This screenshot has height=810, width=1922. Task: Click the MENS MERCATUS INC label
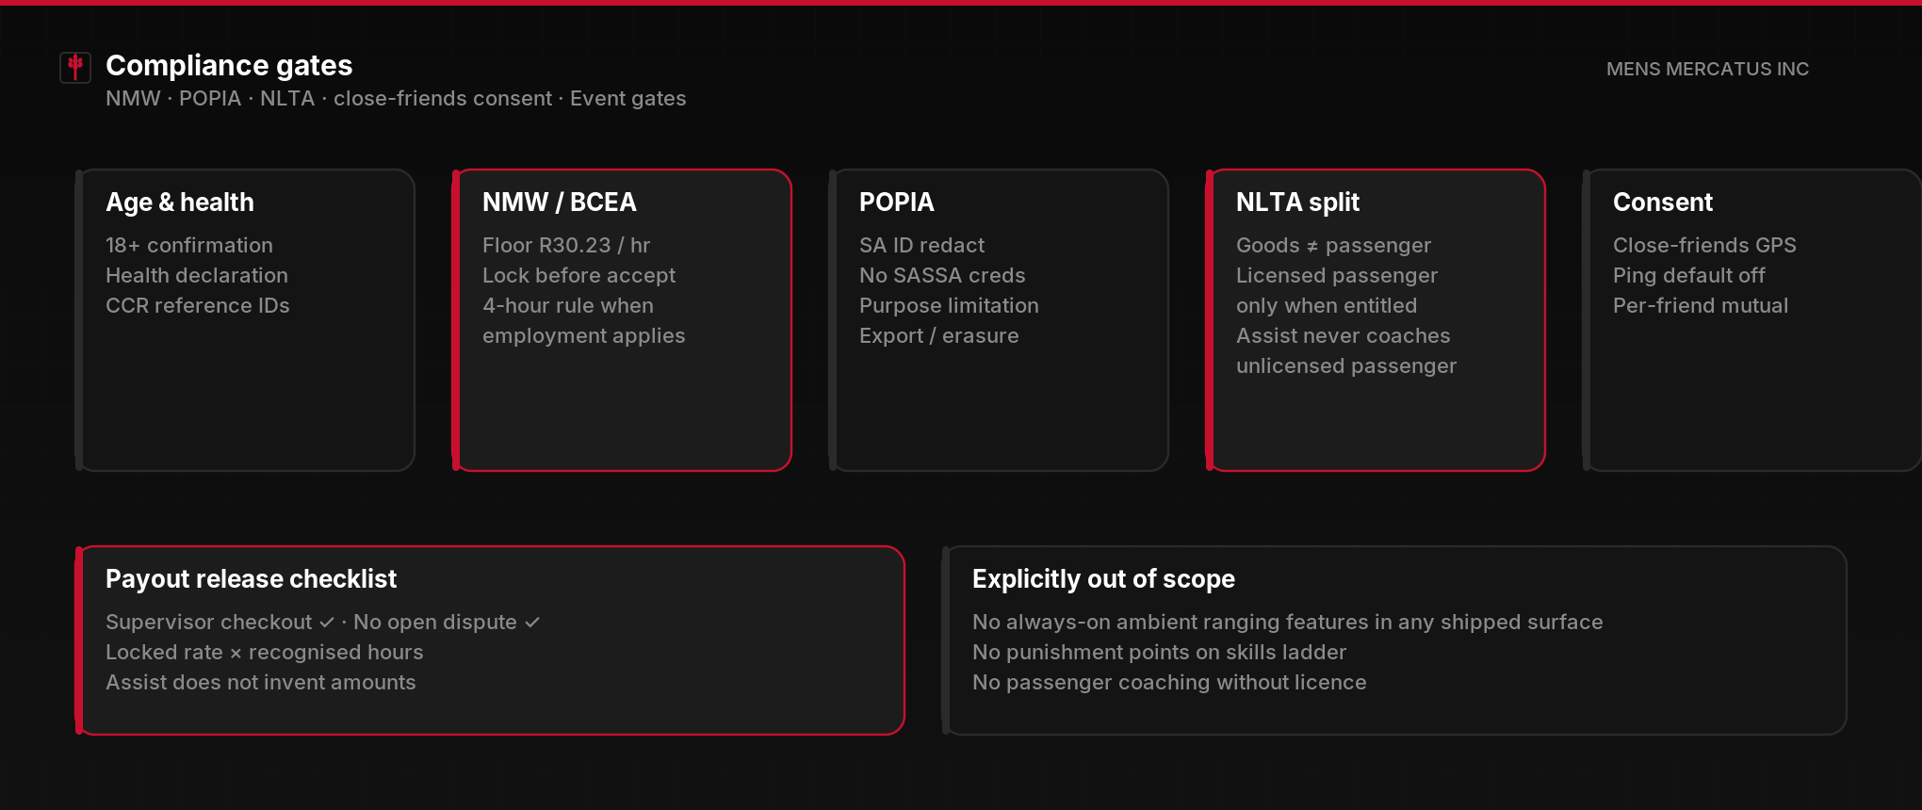click(1707, 69)
